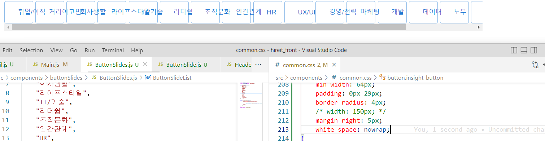
Task: Click the 리더쉽 category button
Action: click(174, 12)
